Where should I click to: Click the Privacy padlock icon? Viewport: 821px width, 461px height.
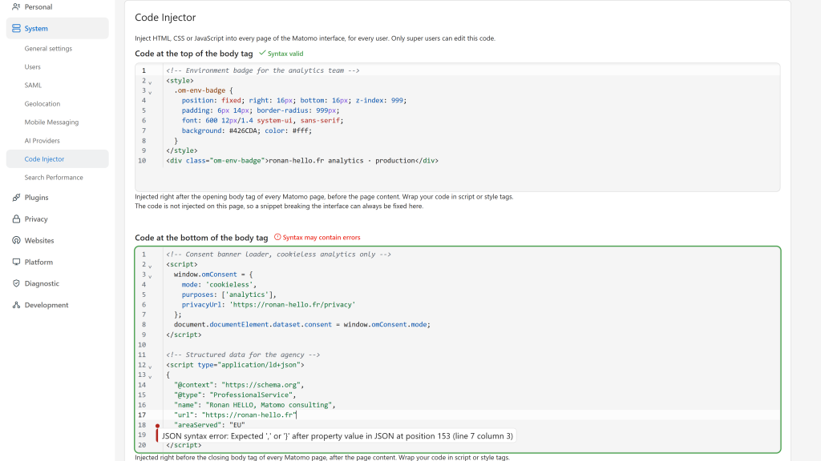tap(16, 219)
